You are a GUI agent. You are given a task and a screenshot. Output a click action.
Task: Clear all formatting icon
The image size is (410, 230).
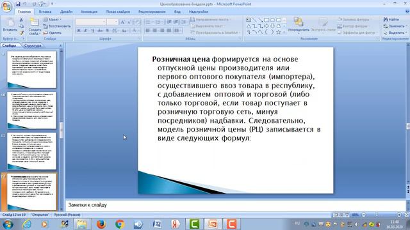(x=138, y=22)
